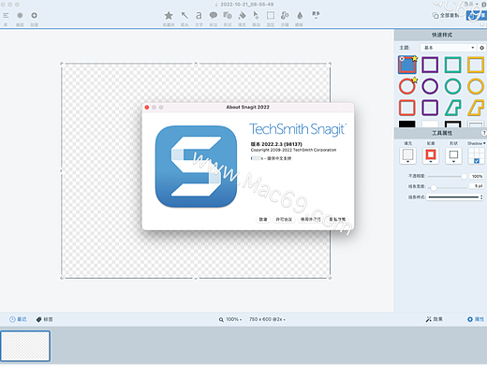Click the Copy All button
Screen dimensions: 487x365
pos(446,15)
